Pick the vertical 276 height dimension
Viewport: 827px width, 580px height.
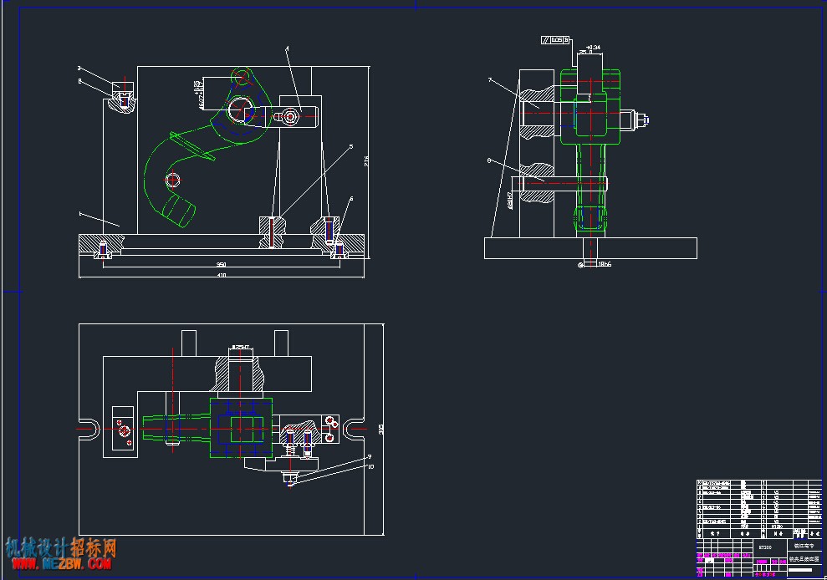point(367,161)
